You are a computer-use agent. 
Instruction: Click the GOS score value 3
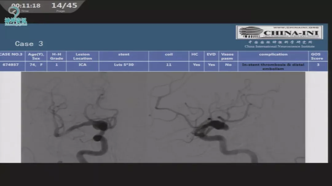point(318,66)
